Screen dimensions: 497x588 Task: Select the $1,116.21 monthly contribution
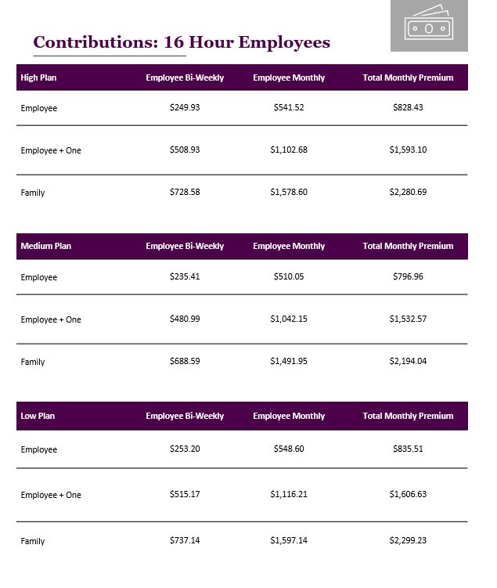pos(289,494)
